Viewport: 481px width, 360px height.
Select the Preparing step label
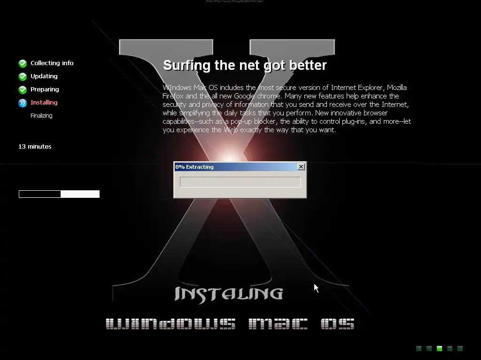45,90
